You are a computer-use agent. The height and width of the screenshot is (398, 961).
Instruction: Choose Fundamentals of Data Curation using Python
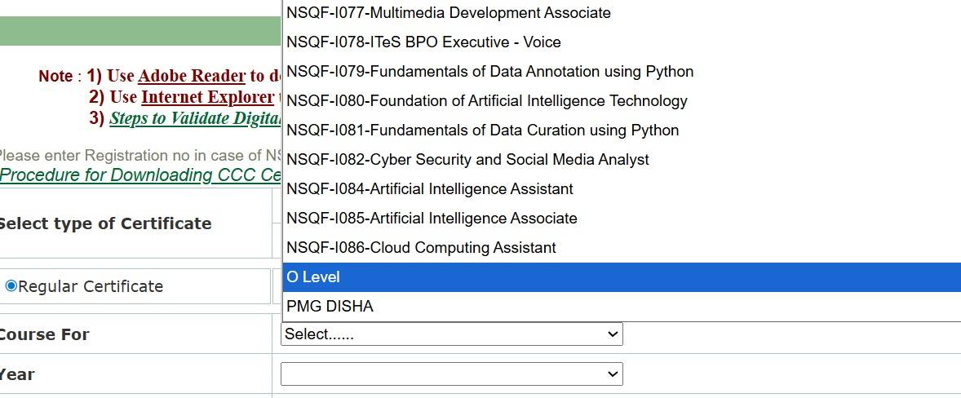[482, 130]
